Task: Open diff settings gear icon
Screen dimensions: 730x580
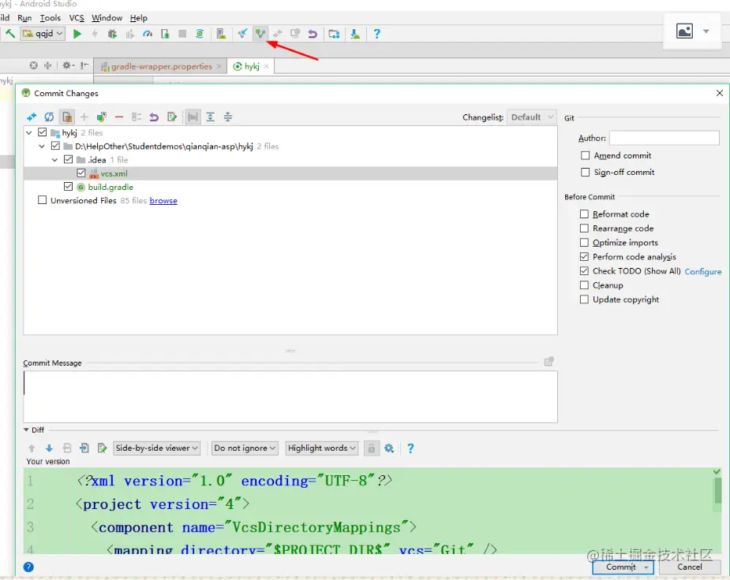Action: click(389, 448)
